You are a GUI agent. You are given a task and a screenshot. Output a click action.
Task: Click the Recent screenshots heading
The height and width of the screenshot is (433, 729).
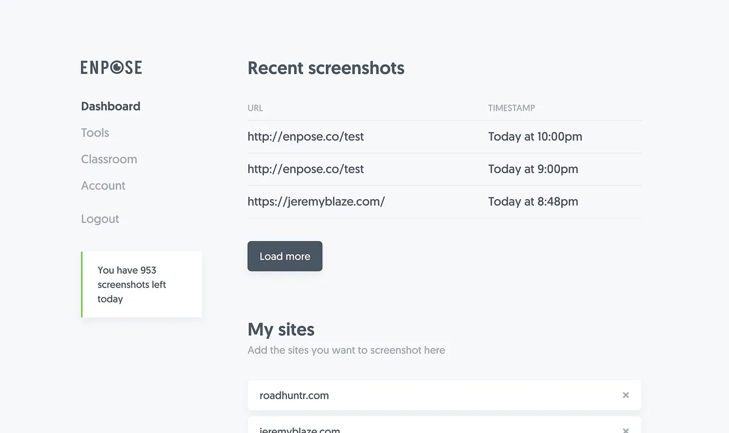(x=326, y=68)
